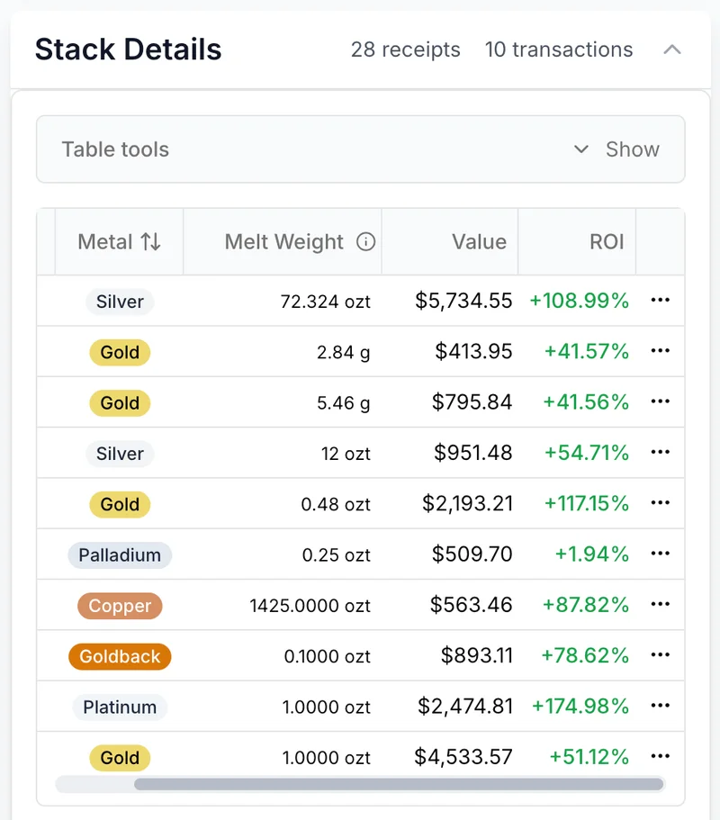Sort table by Metal column arrows
This screenshot has height=820, width=720.
coord(150,242)
